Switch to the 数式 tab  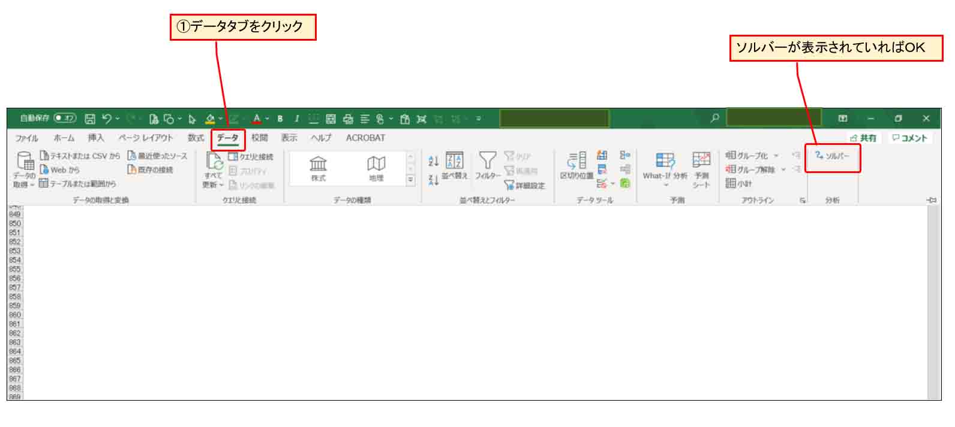click(x=196, y=138)
